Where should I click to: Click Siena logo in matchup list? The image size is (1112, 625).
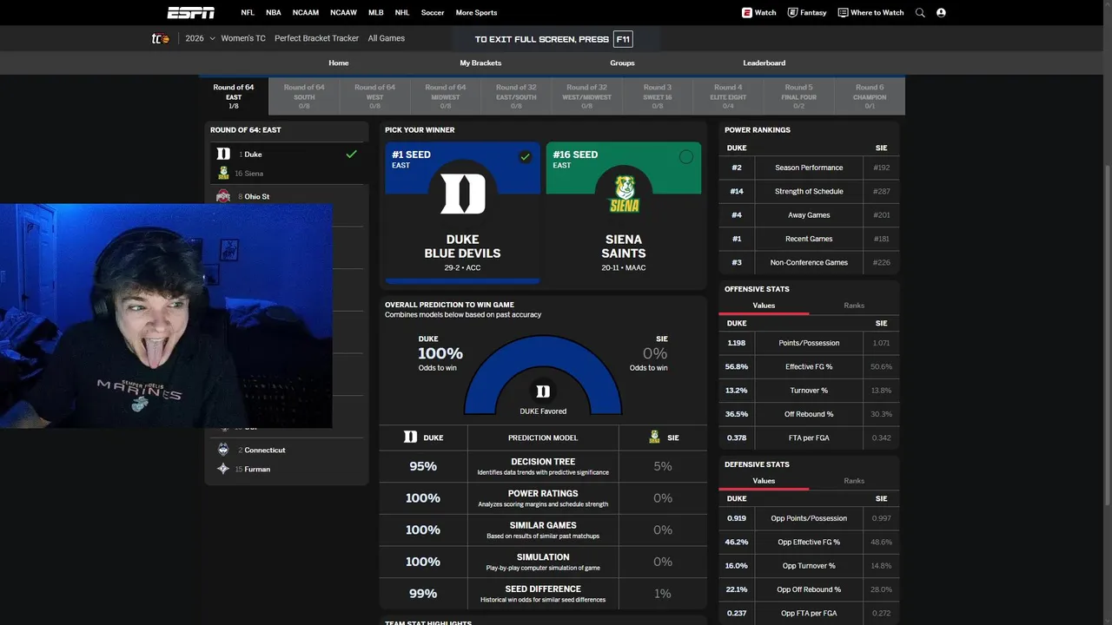[223, 174]
